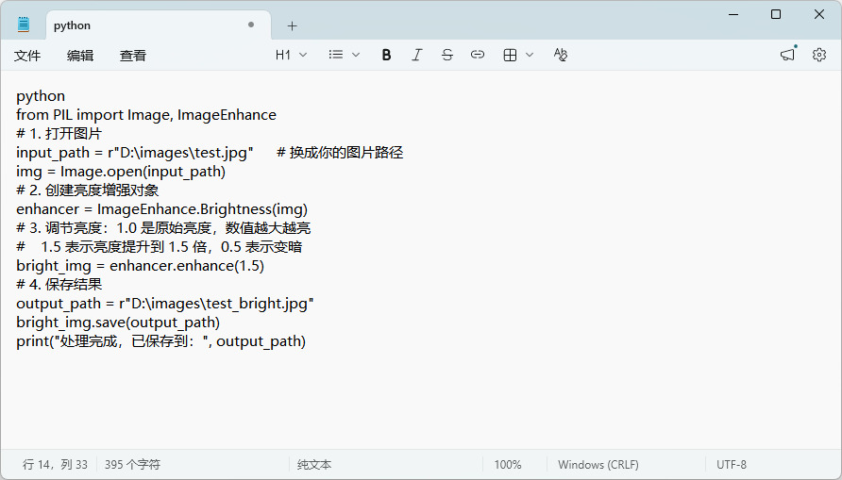Viewport: 842px width, 480px height.
Task: Click the UTF-8 encoding indicator
Action: click(x=732, y=465)
